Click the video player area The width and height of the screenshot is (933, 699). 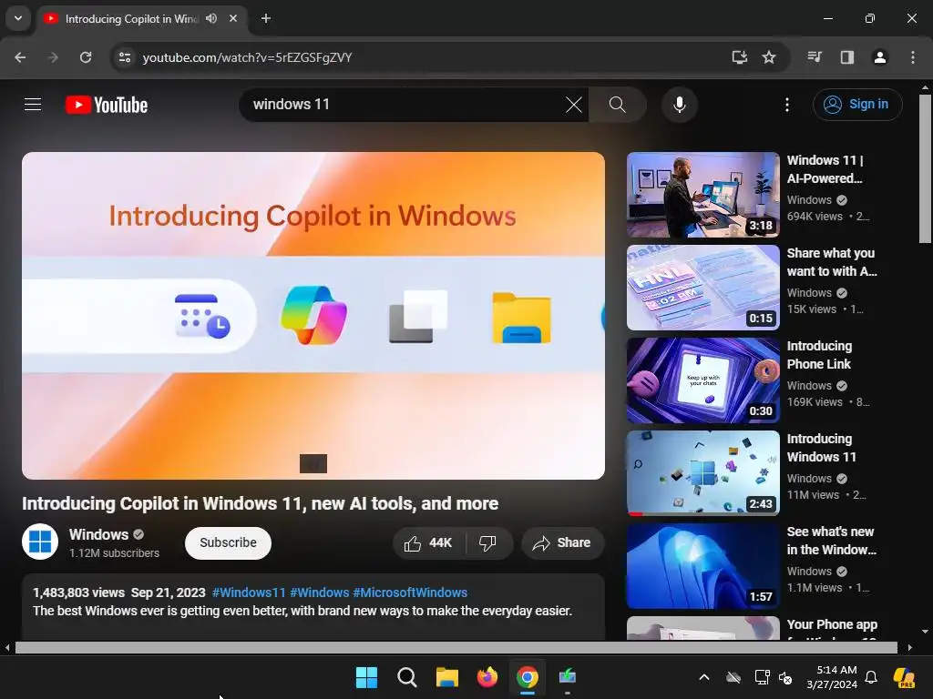(x=313, y=316)
